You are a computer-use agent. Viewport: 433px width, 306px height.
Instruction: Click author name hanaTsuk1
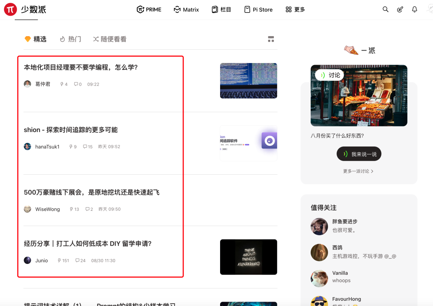(x=47, y=147)
